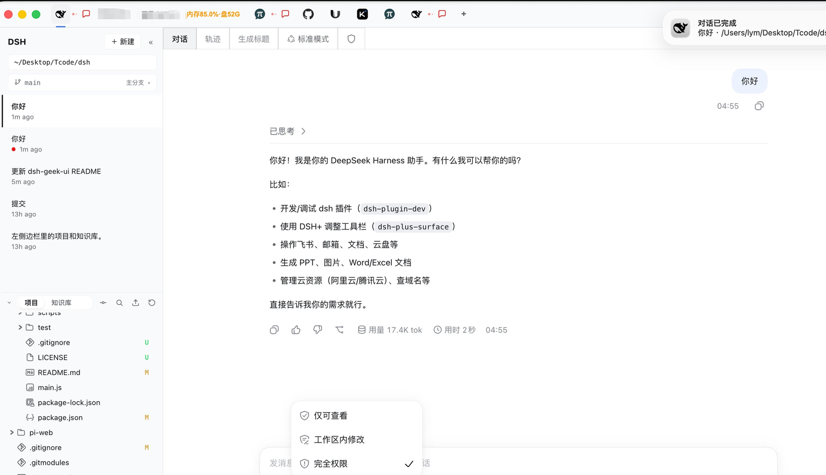Open .gitignore below the pi-web folder
The width and height of the screenshot is (826, 475).
[x=45, y=448]
